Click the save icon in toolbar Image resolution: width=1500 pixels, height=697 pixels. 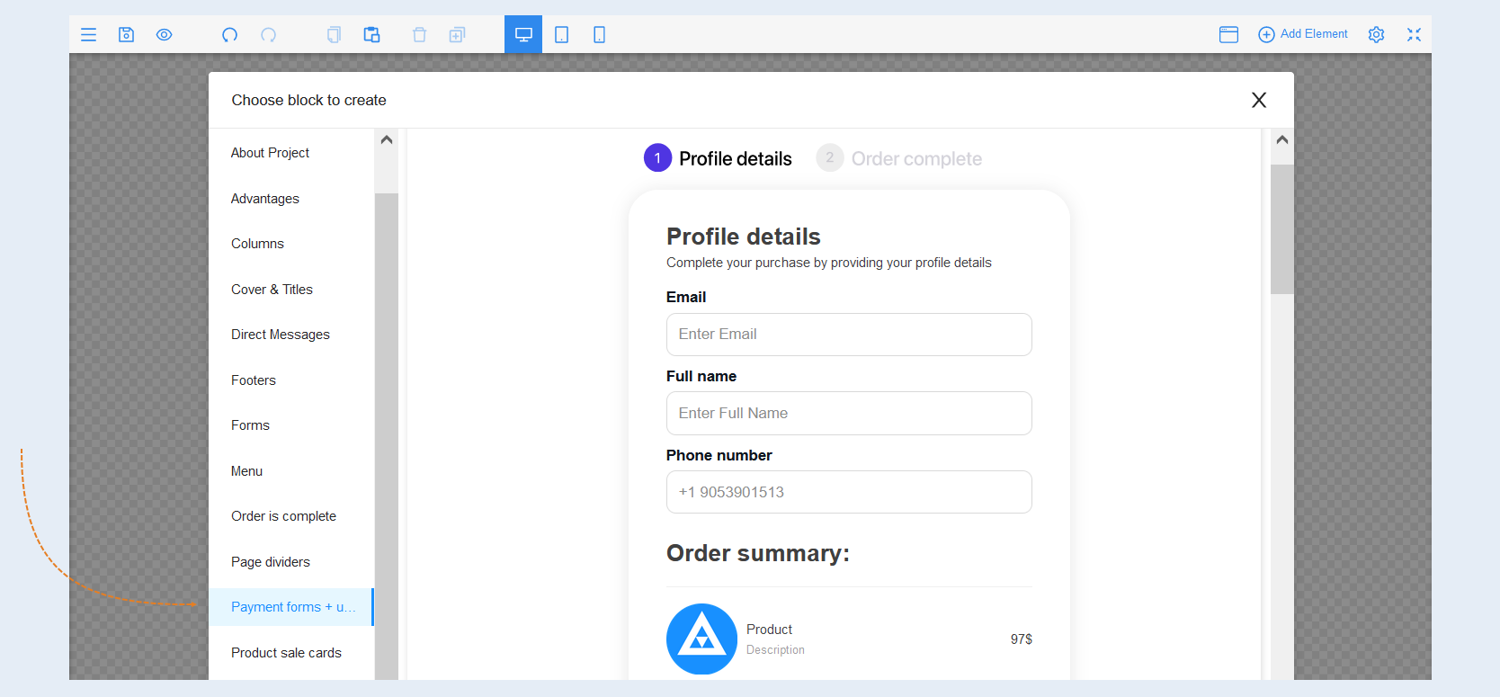tap(126, 34)
